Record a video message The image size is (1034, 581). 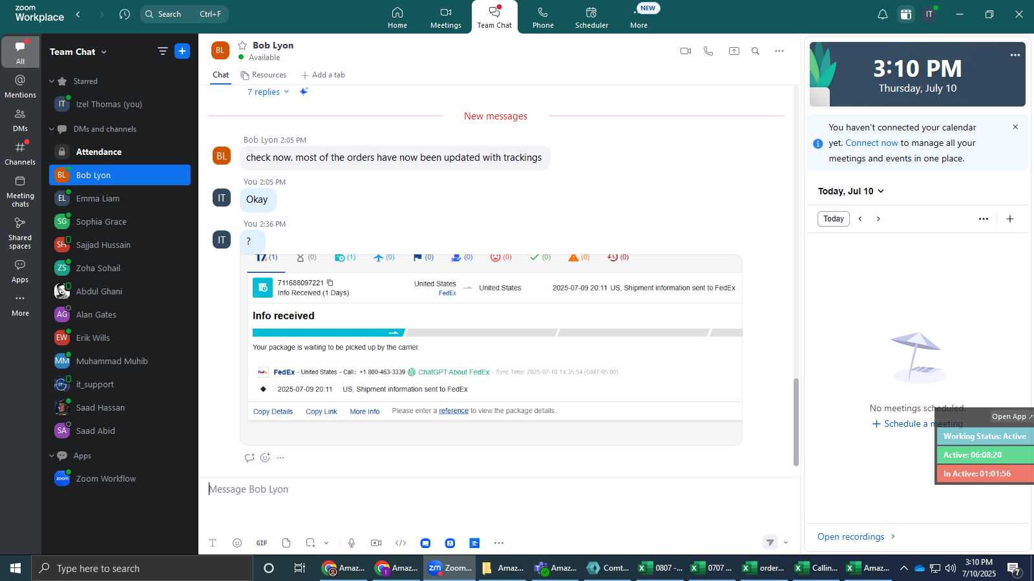tap(376, 543)
